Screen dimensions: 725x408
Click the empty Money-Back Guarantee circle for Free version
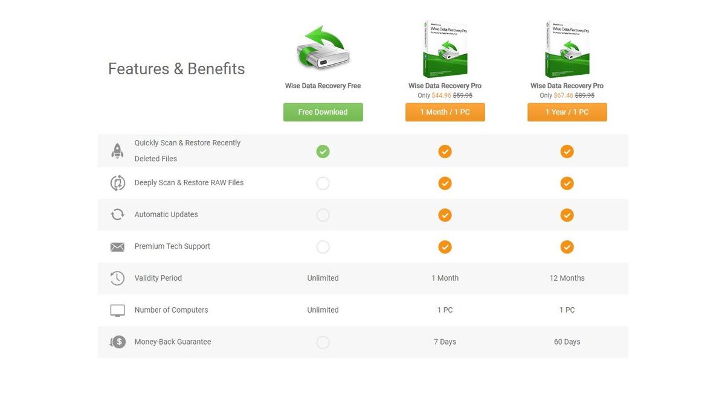tap(323, 342)
